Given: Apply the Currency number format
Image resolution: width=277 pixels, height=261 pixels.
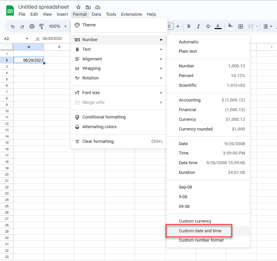Looking at the screenshot, I should coord(187,119).
